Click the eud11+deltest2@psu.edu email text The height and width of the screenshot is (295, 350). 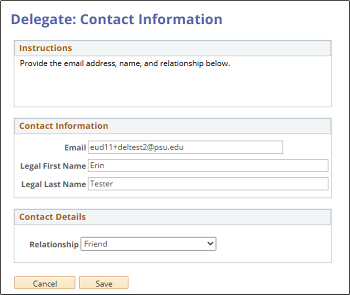pyautogui.click(x=137, y=147)
